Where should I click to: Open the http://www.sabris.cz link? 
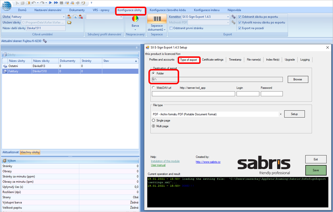(208, 162)
